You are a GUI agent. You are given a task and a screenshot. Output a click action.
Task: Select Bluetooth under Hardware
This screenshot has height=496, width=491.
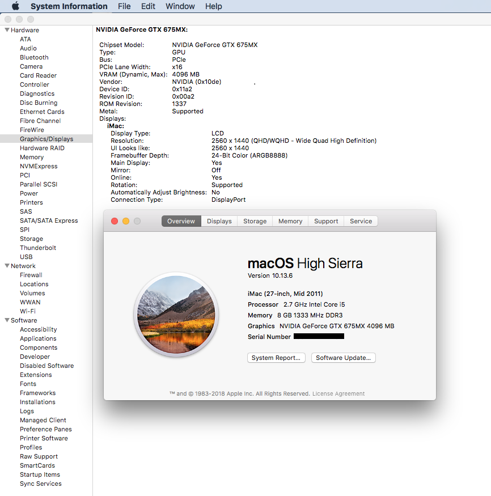tap(34, 57)
